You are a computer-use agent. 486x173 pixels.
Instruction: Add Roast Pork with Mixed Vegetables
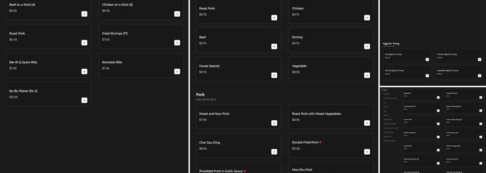pos(367,123)
